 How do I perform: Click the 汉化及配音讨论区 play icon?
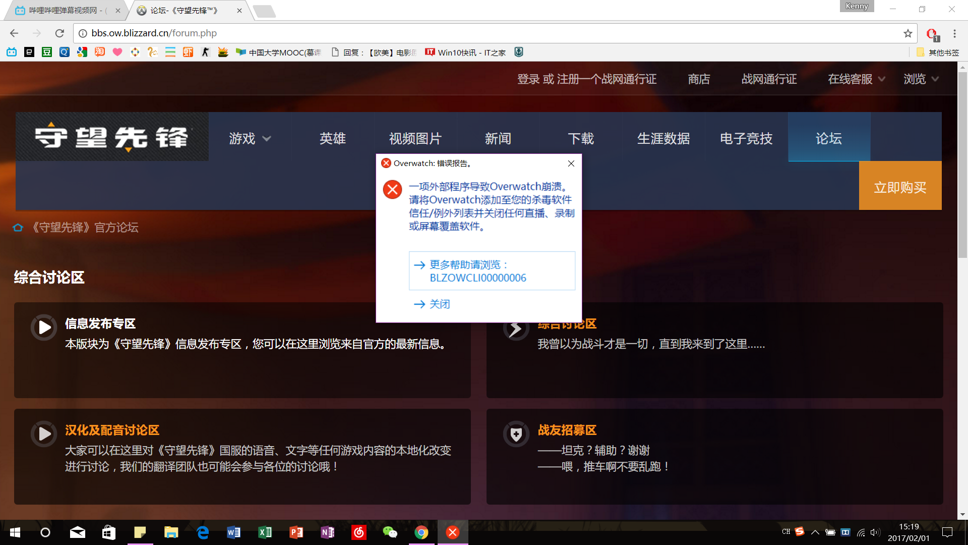point(44,434)
